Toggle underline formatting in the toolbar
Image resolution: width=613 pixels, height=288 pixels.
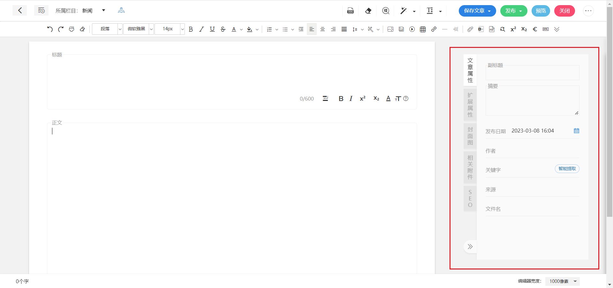pyautogui.click(x=212, y=29)
